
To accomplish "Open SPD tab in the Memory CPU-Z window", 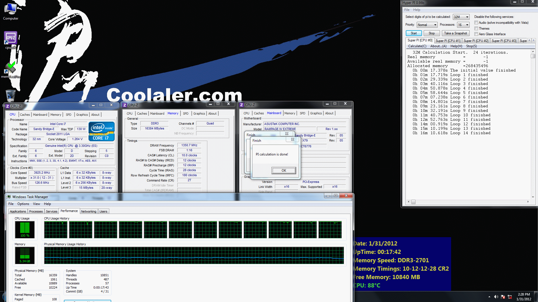I will click(185, 114).
